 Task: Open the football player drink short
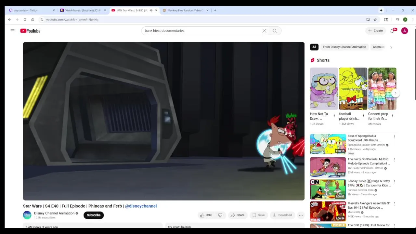click(353, 89)
